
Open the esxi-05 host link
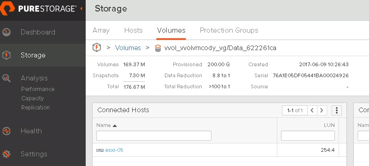[114, 150]
